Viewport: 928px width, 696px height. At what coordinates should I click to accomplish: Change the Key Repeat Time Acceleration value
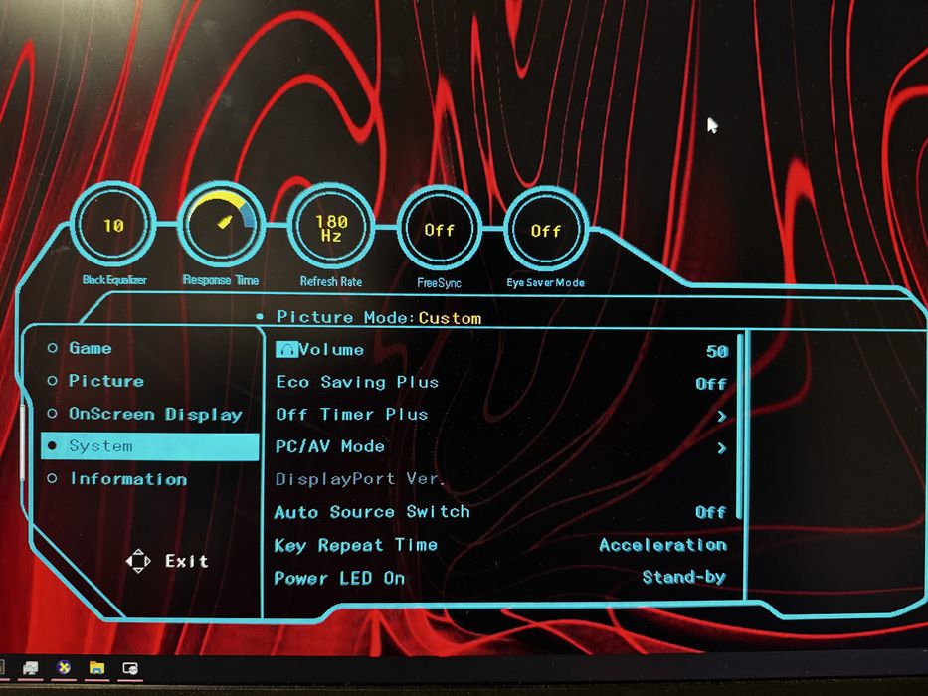coord(662,545)
